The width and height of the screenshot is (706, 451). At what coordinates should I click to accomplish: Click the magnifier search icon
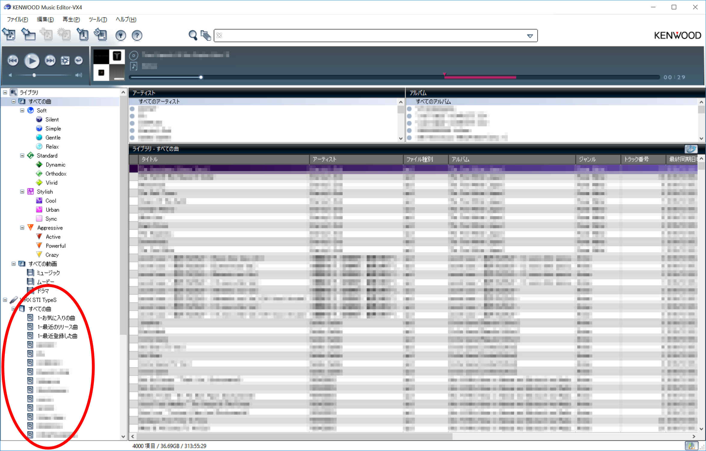193,35
